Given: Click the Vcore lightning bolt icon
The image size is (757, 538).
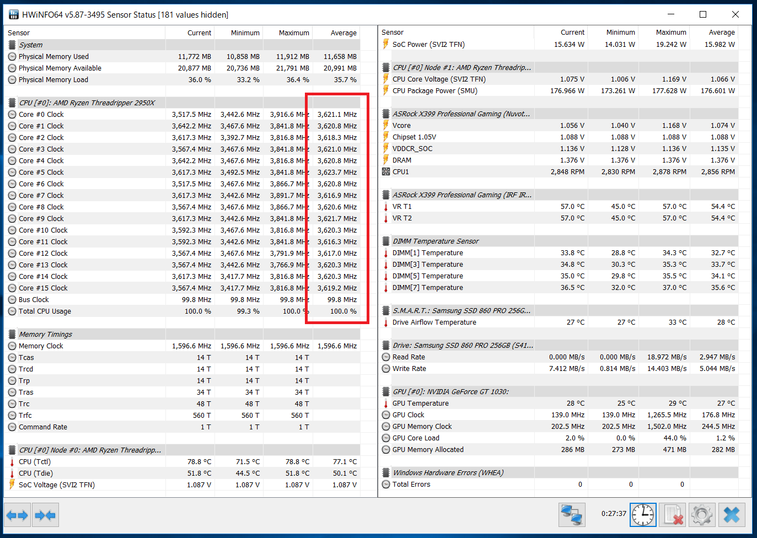Looking at the screenshot, I should click(x=386, y=125).
